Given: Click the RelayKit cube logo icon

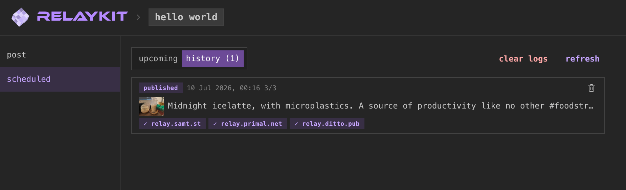Looking at the screenshot, I should (x=20, y=17).
